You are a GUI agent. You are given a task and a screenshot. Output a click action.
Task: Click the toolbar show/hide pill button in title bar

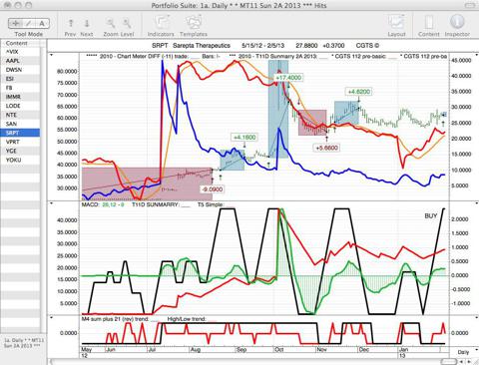(x=470, y=5)
